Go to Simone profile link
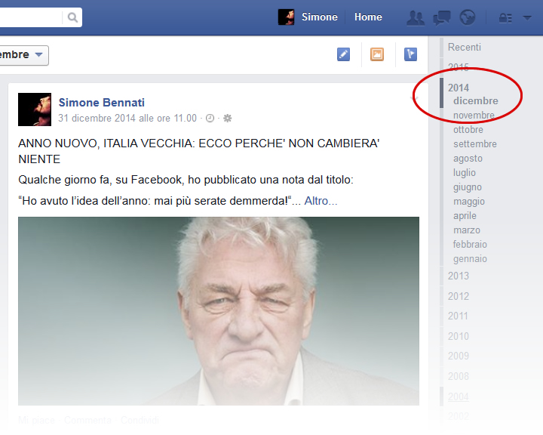The width and height of the screenshot is (543, 435). tap(319, 17)
